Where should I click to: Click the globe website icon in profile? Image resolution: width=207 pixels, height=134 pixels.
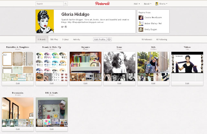(x=62, y=27)
